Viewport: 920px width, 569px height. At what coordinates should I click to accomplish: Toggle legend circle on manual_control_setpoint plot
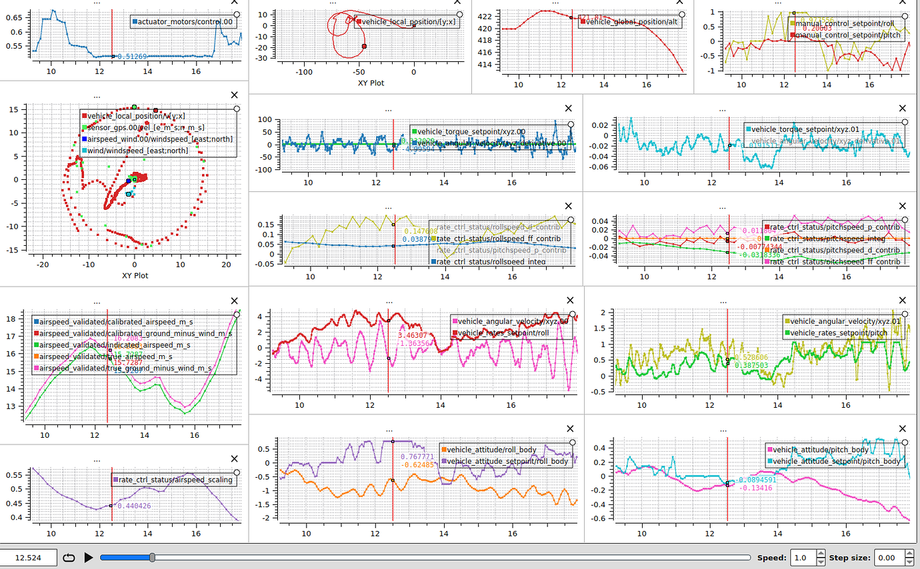coord(905,16)
